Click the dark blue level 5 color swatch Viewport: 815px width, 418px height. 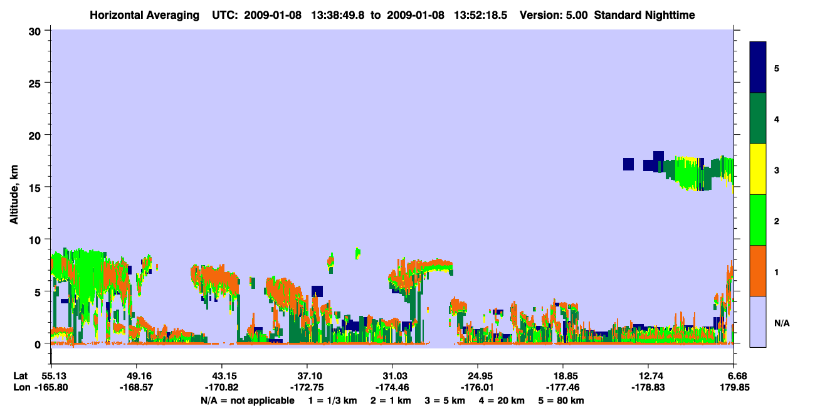(x=758, y=68)
